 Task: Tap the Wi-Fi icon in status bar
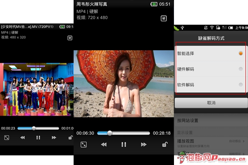coord(212,28)
